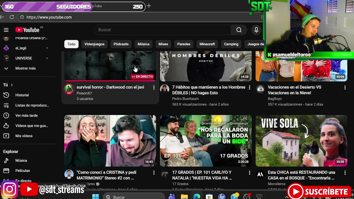The height and width of the screenshot is (199, 354).
Task: Click the YouTube Buscar search field
Action: [163, 30]
